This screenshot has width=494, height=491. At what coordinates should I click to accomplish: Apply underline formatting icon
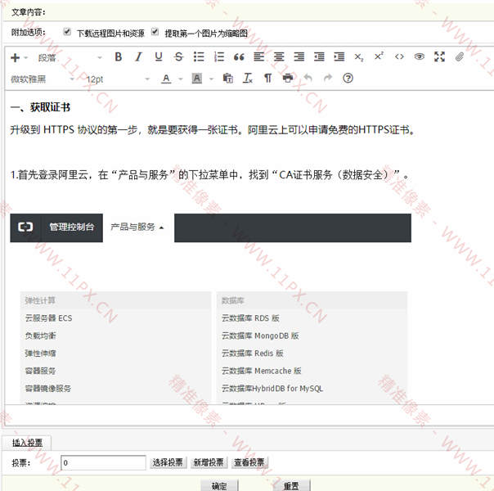point(159,57)
